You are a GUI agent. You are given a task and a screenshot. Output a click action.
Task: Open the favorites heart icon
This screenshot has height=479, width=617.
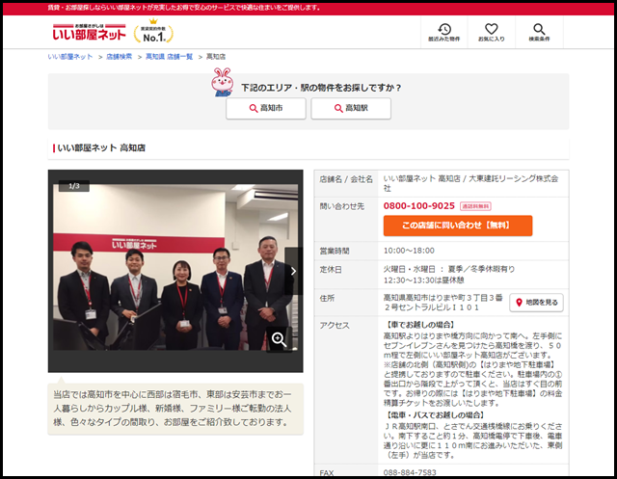[491, 32]
